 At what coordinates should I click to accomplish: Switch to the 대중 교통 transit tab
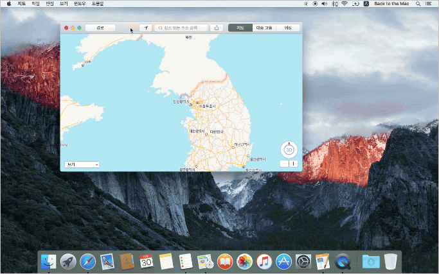tap(264, 28)
